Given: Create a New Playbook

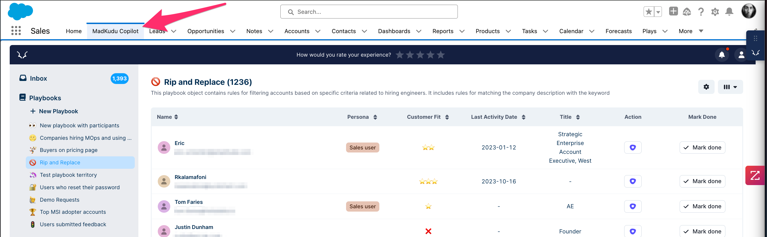Looking at the screenshot, I should click(x=54, y=111).
